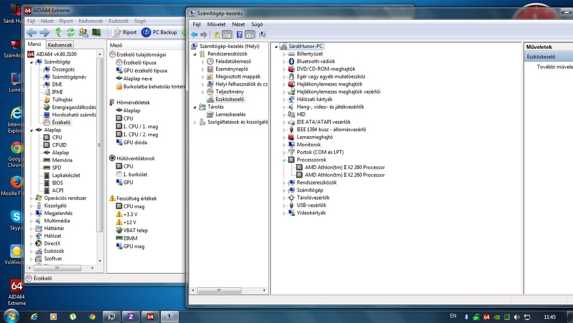Image resolution: width=573 pixels, height=323 pixels.
Task: Expand the Hálózati kártyák device node
Action: 284,99
